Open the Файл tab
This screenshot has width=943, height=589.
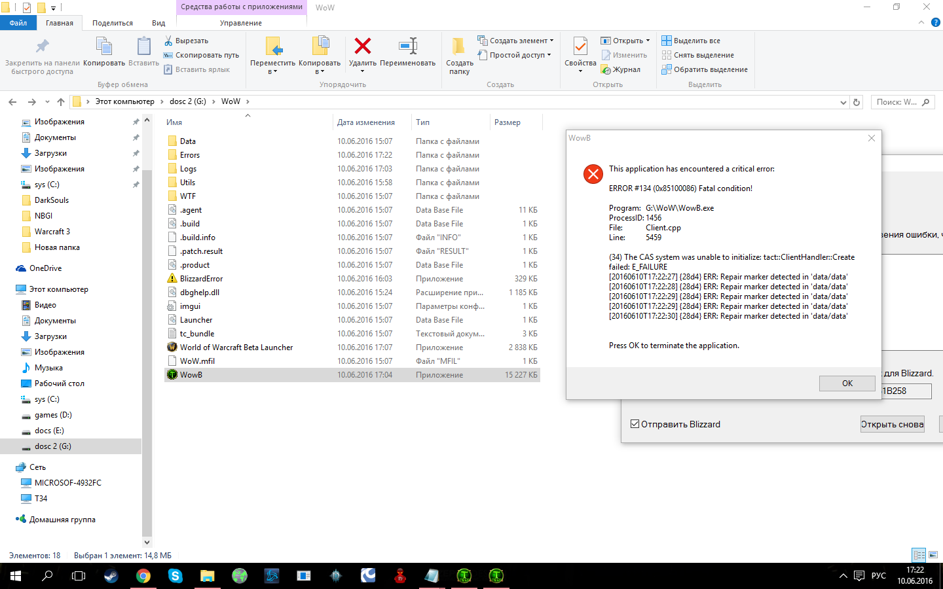(x=18, y=23)
